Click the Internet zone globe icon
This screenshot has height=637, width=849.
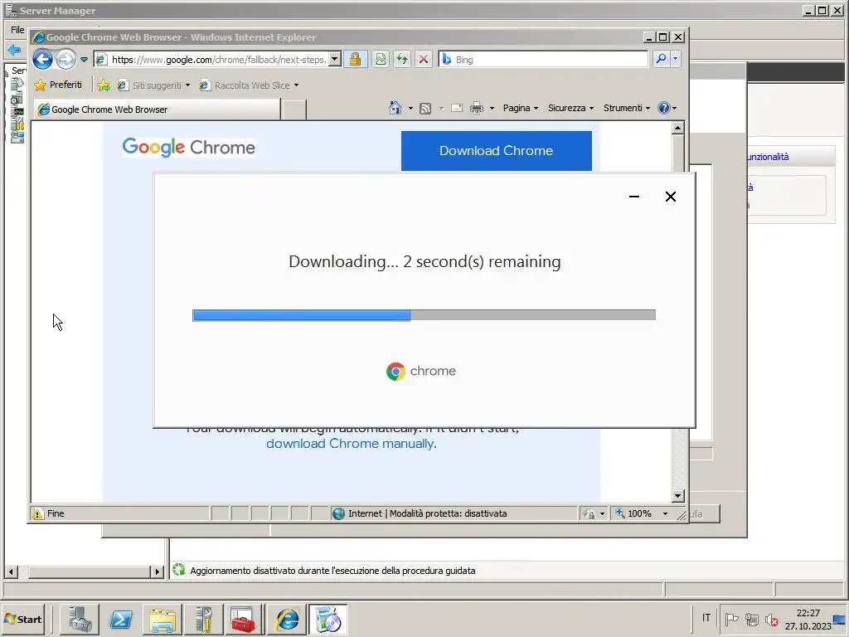click(x=338, y=513)
